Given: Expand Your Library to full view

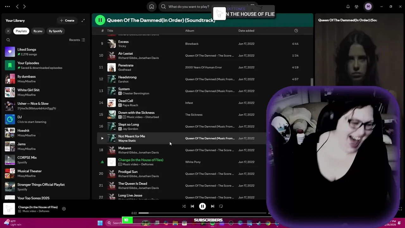Looking at the screenshot, I should click(83, 21).
